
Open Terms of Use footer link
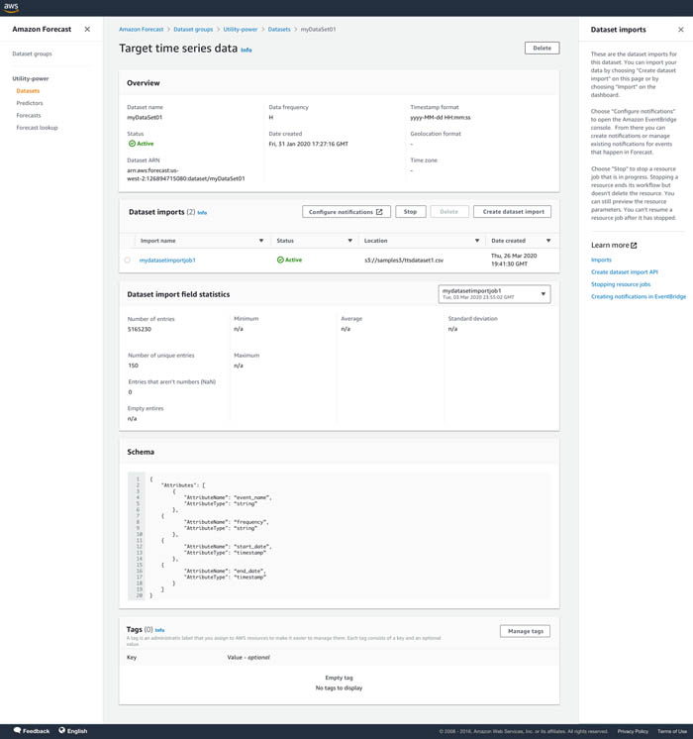point(672,731)
